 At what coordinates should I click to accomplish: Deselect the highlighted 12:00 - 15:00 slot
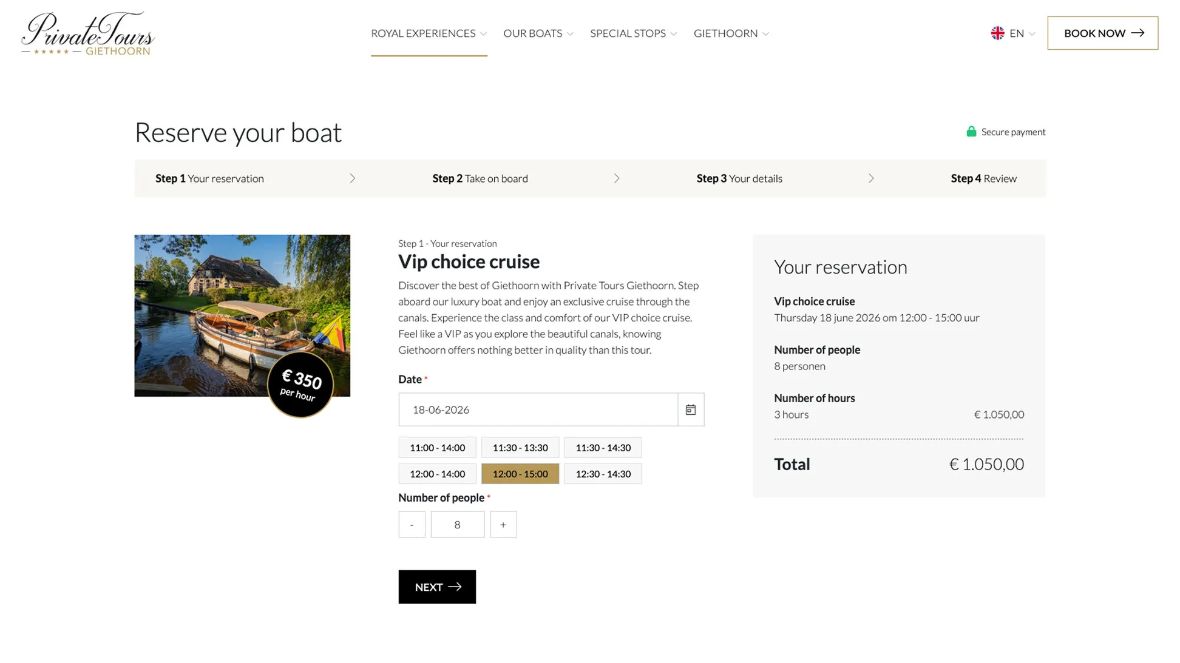520,474
